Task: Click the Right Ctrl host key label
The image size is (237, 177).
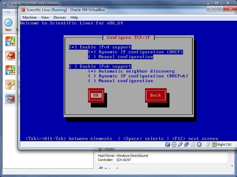Action: [x=224, y=144]
